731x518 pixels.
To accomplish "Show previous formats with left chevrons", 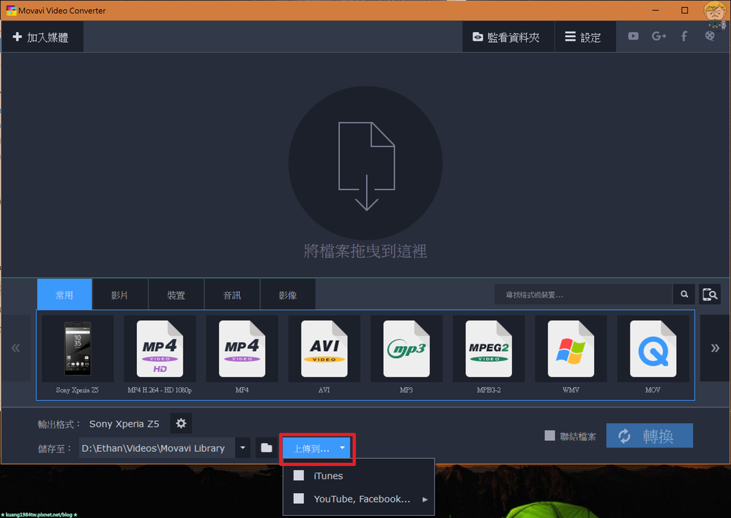I will pyautogui.click(x=16, y=348).
